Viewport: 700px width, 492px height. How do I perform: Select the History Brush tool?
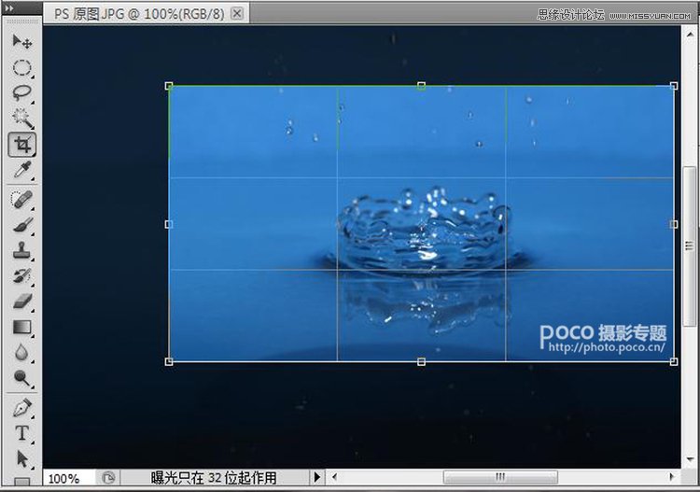(x=21, y=276)
